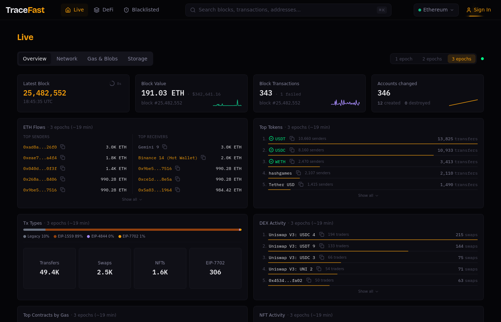Expand Show all in DEX Activity
Image resolution: width=501 pixels, height=322 pixels.
tap(368, 292)
